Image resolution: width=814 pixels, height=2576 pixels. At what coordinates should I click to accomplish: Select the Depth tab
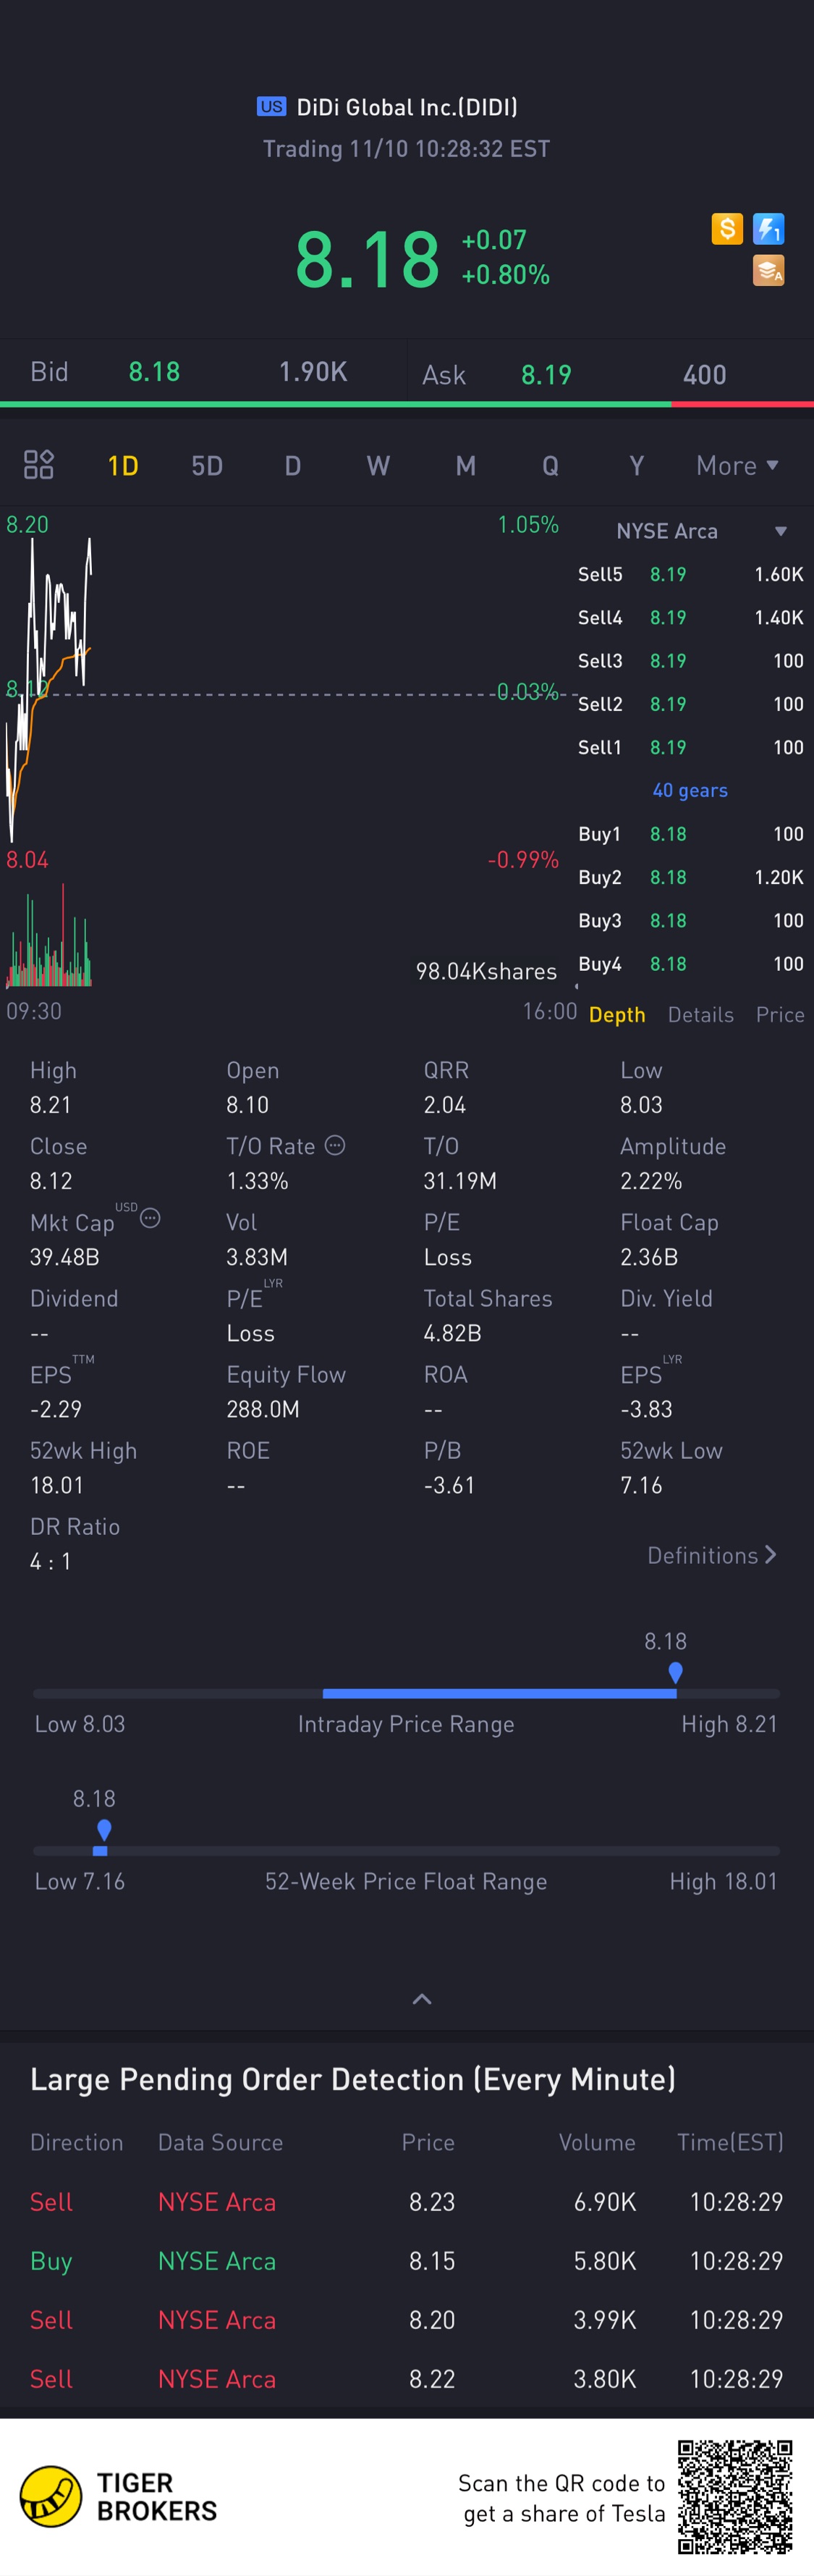tap(617, 1014)
